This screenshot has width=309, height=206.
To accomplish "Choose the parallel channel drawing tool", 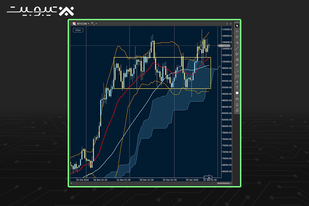I will point(237,37).
